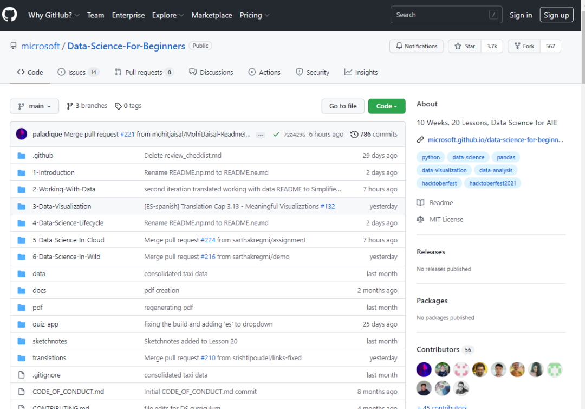Screen dimensions: 585x409
Task: Open first contributor avatar with purple background
Action: [x=424, y=370]
